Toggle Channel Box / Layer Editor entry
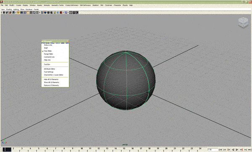 [x=55, y=75]
